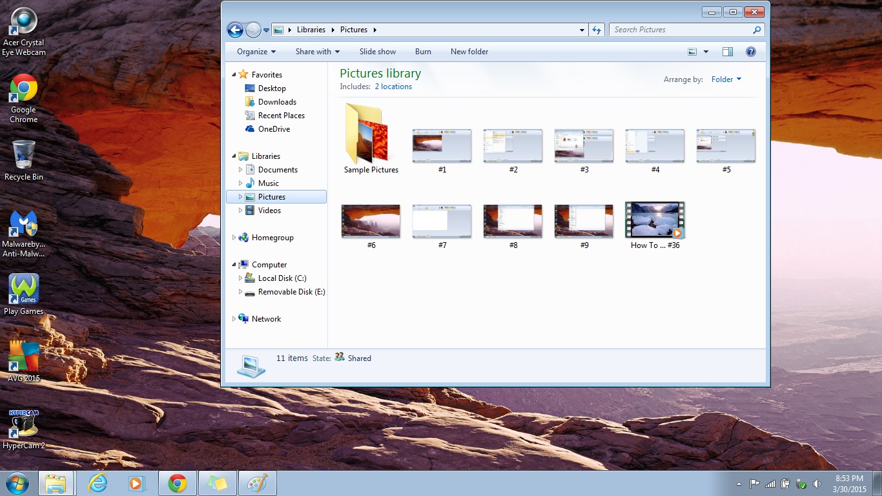Click the address bar history dropdown arrow
Image resolution: width=882 pixels, height=496 pixels.
(582, 30)
